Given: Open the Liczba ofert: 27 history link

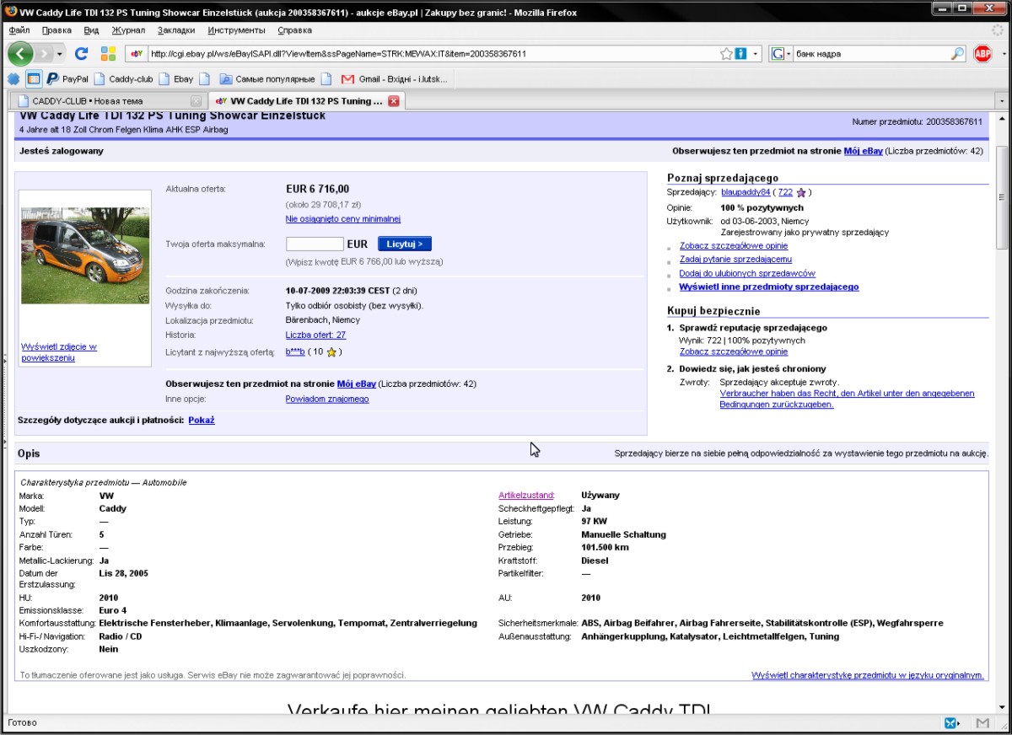Looking at the screenshot, I should click(315, 335).
